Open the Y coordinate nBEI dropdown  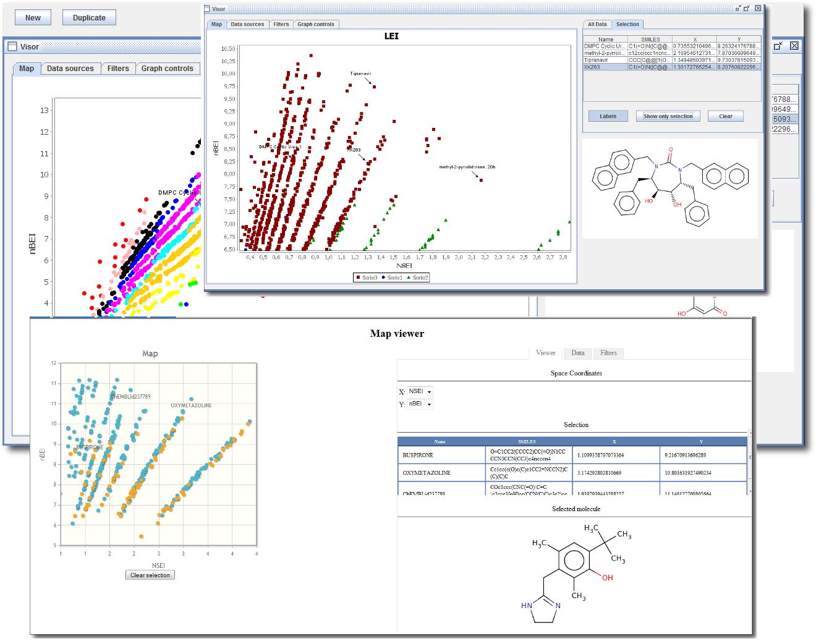[x=420, y=404]
